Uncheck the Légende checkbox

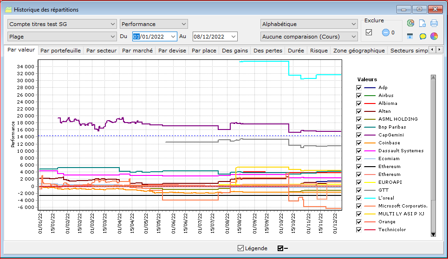click(x=240, y=248)
